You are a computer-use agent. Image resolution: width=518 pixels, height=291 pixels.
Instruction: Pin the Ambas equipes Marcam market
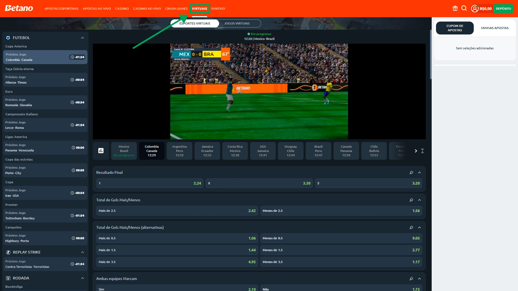411,279
